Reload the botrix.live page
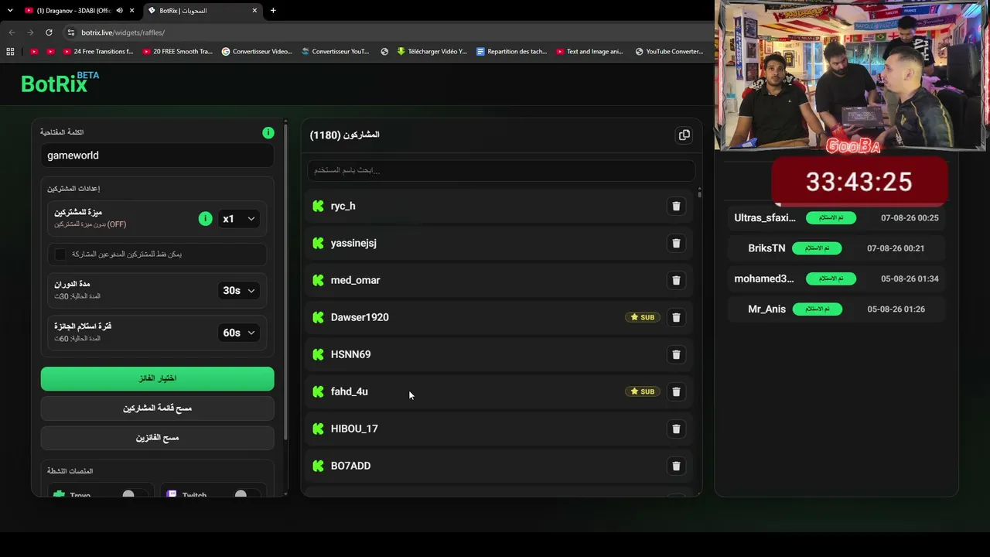The height and width of the screenshot is (557, 990). (x=49, y=32)
